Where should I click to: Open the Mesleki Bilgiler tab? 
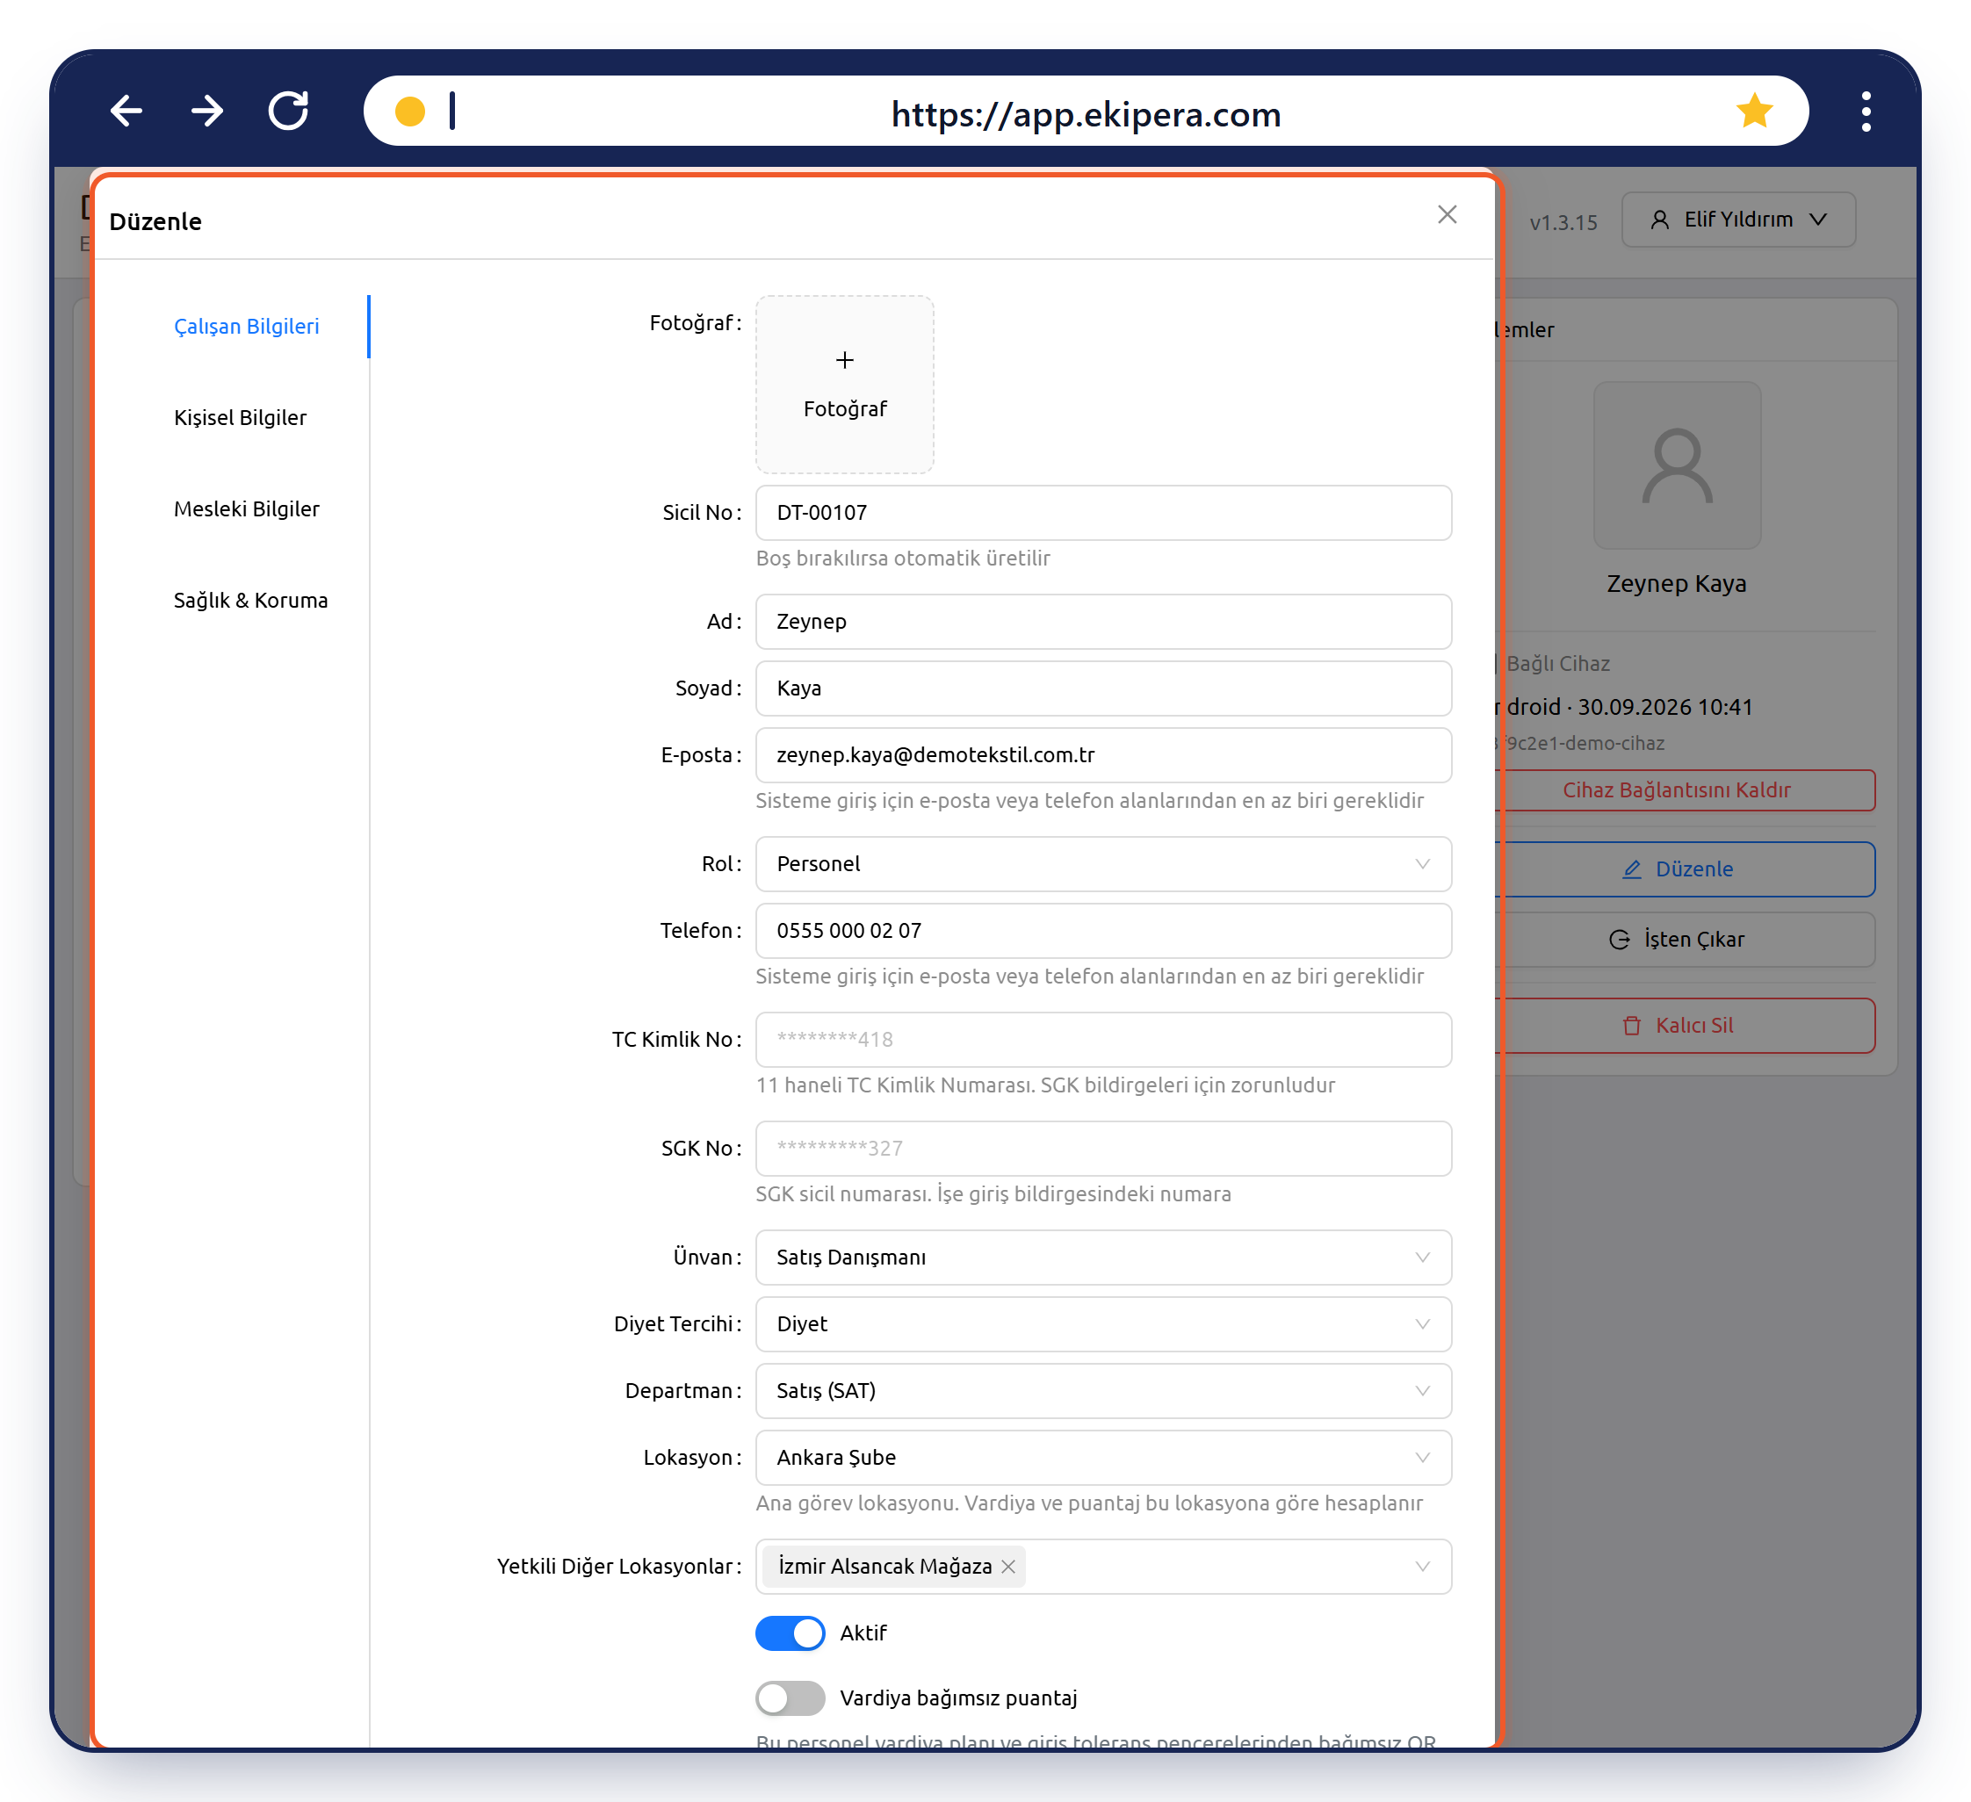tap(246, 509)
